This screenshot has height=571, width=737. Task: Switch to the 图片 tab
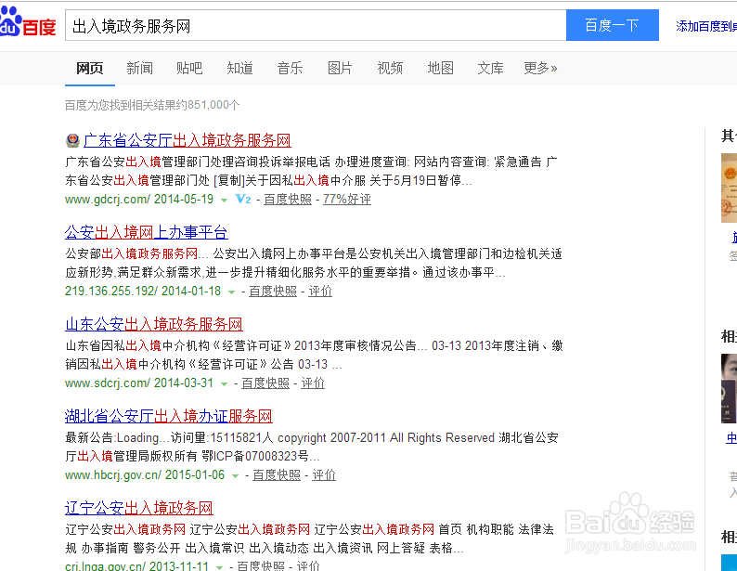340,68
